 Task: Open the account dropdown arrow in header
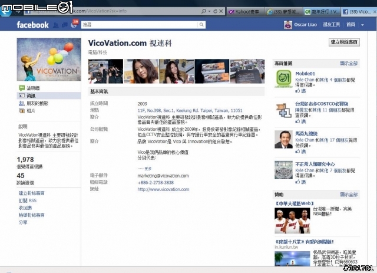(362, 25)
